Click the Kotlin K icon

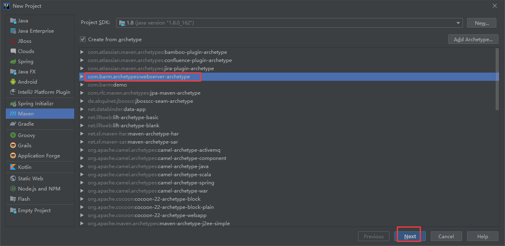(13, 167)
